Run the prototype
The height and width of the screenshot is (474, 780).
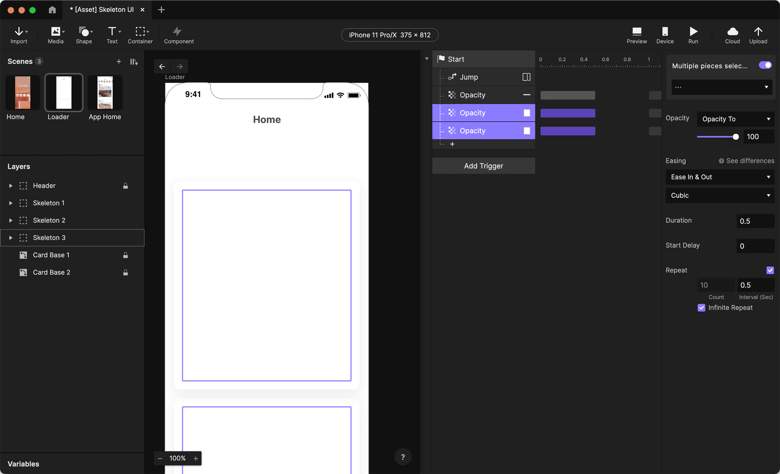[693, 35]
